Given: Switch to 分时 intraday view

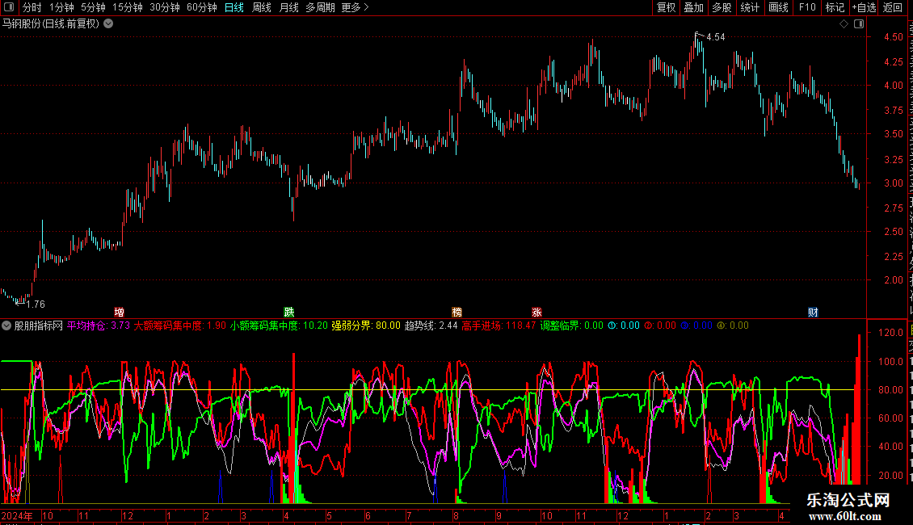Looking at the screenshot, I should (x=32, y=7).
